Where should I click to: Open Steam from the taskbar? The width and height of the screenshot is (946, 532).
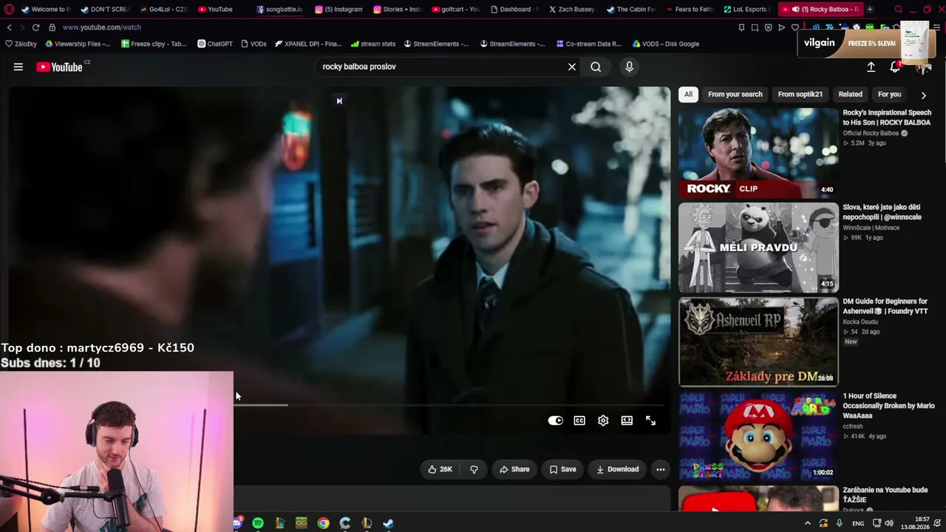tap(388, 523)
